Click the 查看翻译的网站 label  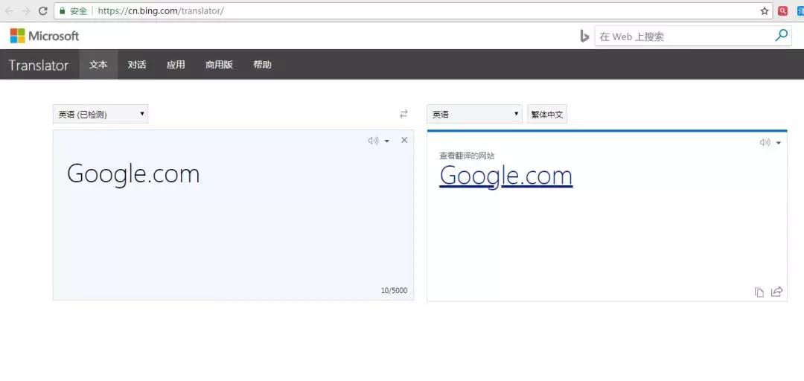click(x=467, y=156)
